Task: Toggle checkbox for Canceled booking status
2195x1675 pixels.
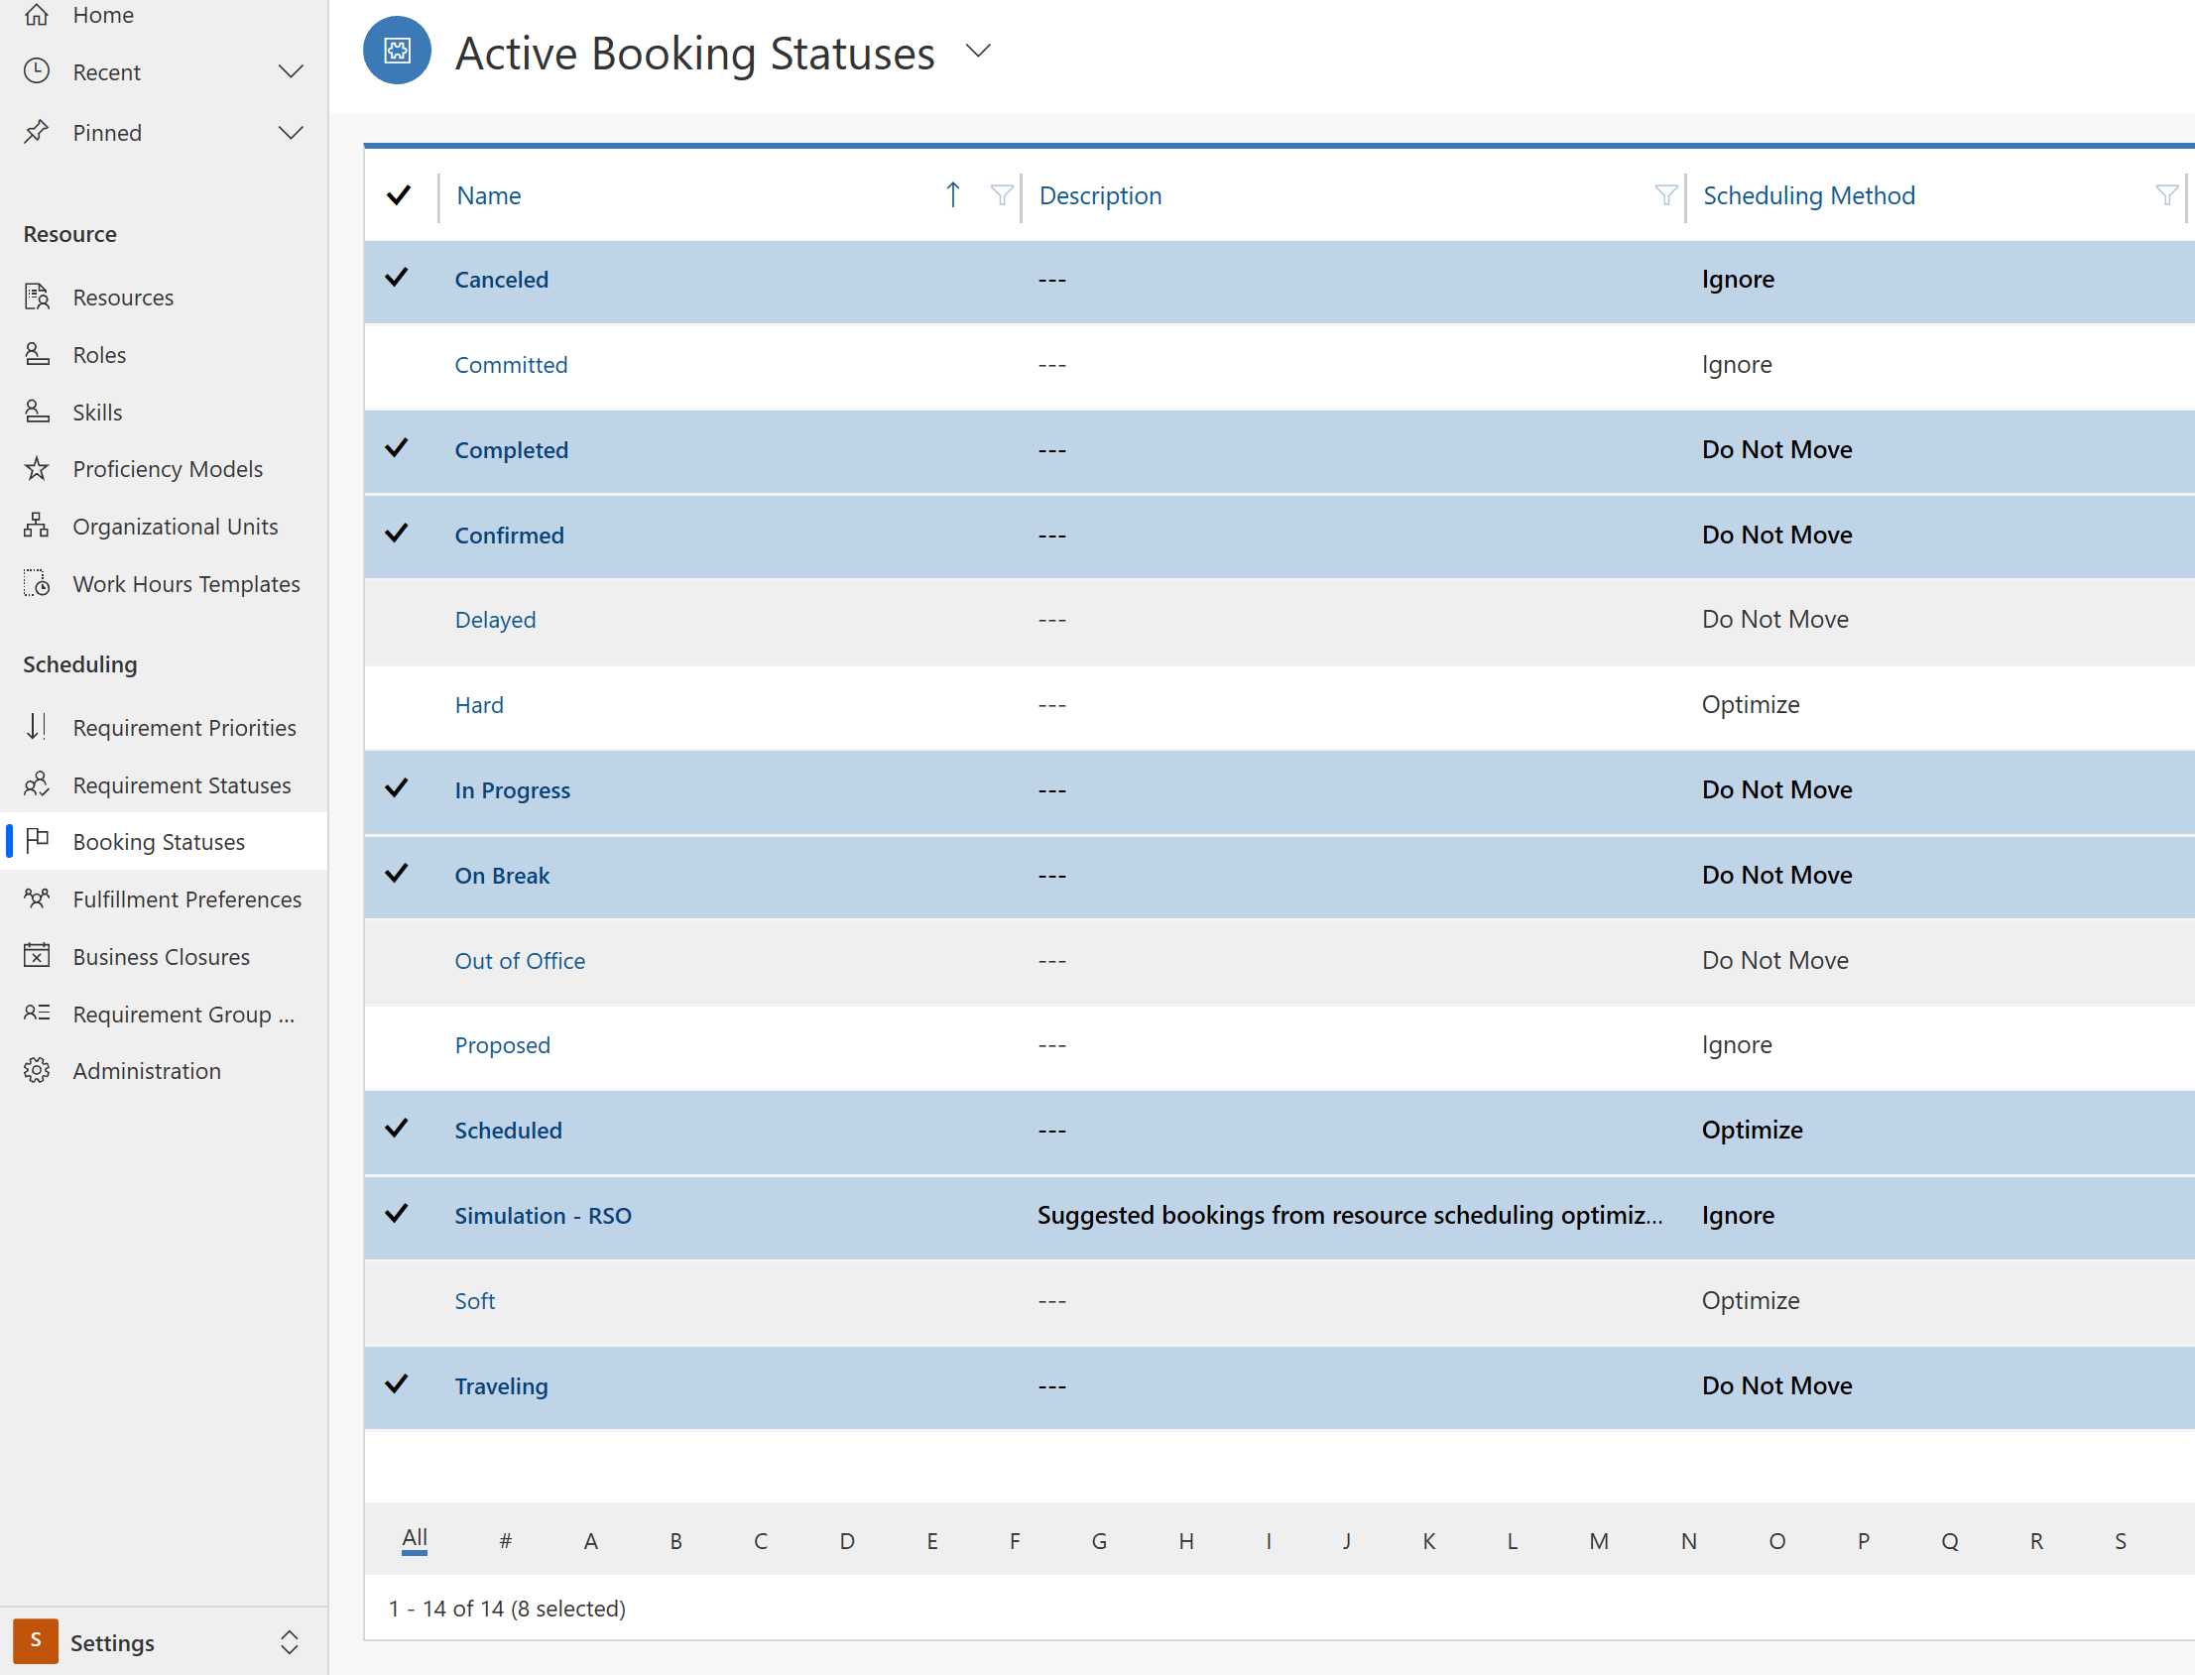Action: pos(401,278)
